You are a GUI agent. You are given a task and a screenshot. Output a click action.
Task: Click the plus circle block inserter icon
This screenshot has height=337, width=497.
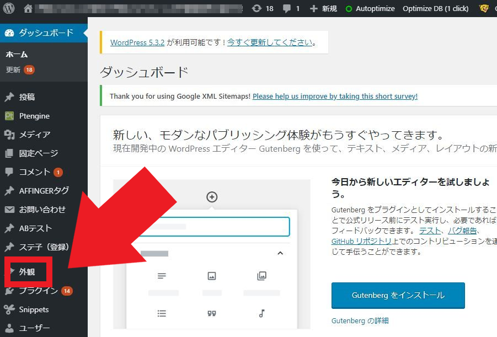click(x=212, y=197)
